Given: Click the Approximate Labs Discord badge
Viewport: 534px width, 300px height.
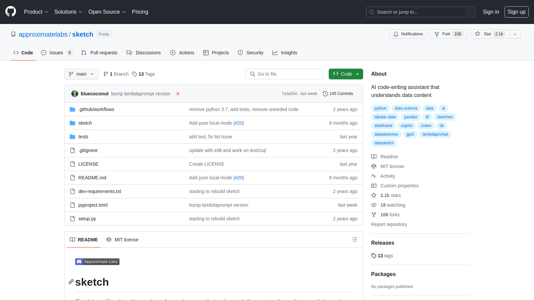Looking at the screenshot, I should tap(97, 262).
